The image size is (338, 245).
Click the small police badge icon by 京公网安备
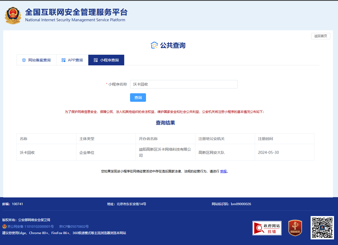[x=5, y=226]
